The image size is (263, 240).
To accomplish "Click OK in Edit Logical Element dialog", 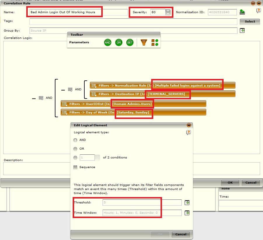I will pyautogui.click(x=160, y=234).
